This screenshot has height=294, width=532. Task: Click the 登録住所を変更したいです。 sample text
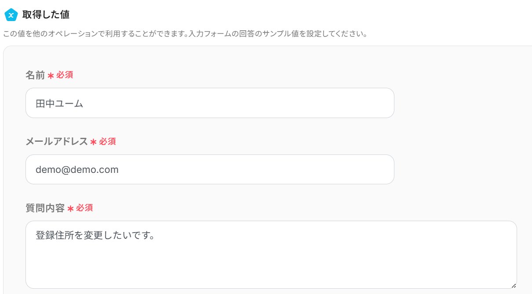tap(95, 236)
